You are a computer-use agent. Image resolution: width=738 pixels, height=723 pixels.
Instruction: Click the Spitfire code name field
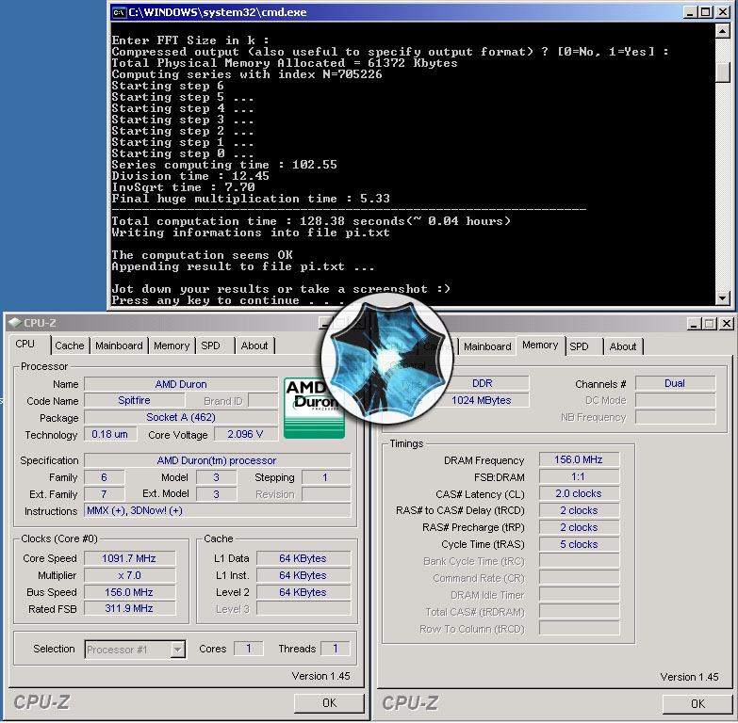(134, 400)
